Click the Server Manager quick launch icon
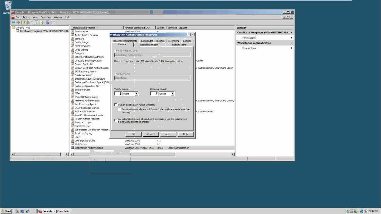Image resolution: width=381 pixels, height=214 pixels. pyautogui.click(x=17, y=211)
